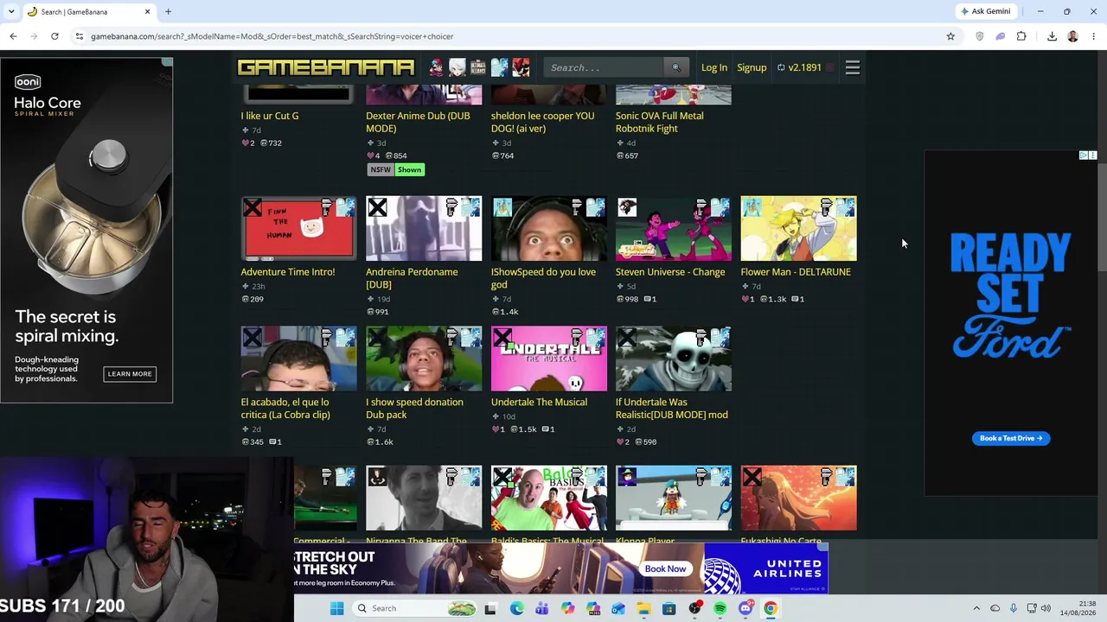Click the Nirvanna The Band thumbnail
Screen dimensions: 1107x622
point(424,498)
